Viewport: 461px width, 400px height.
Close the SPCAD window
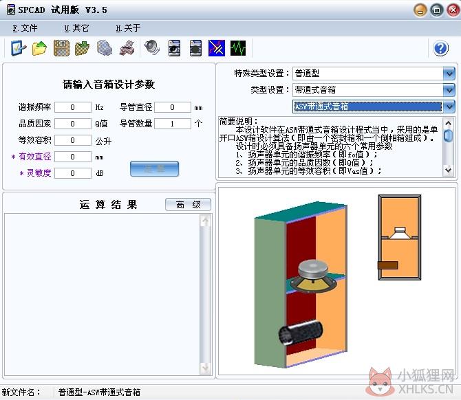pyautogui.click(x=453, y=10)
